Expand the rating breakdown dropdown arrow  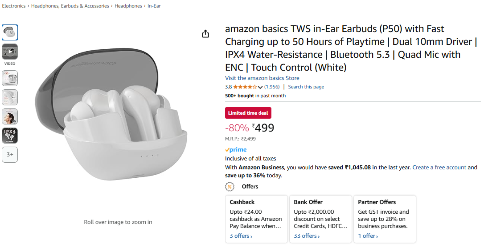pos(260,87)
